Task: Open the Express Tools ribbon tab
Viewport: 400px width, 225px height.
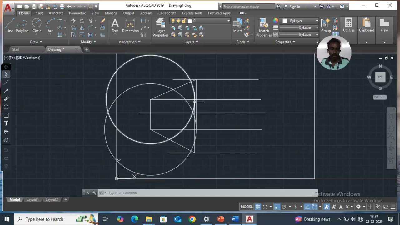Action: (192, 13)
